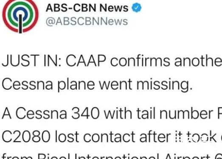Open the ABS-CBN News profile avatar
The width and height of the screenshot is (222, 159).
[x=20, y=16]
